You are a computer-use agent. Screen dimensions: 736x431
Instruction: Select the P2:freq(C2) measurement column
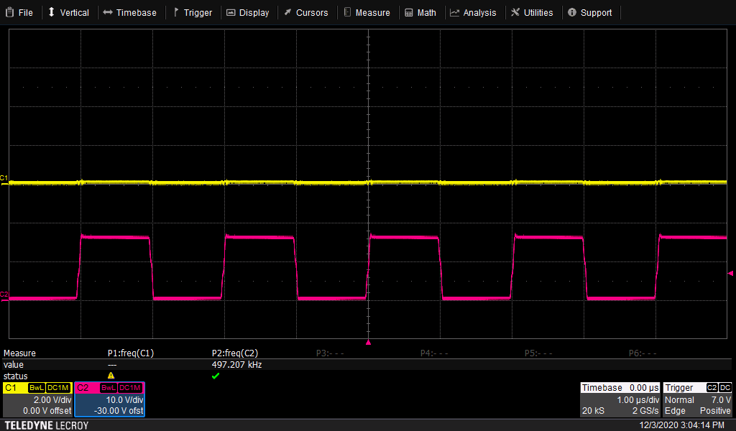tap(235, 353)
